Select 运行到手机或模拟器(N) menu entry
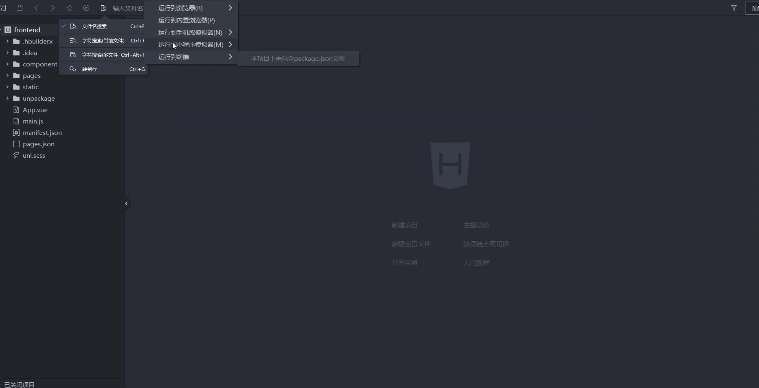The height and width of the screenshot is (388, 759). coord(191,32)
